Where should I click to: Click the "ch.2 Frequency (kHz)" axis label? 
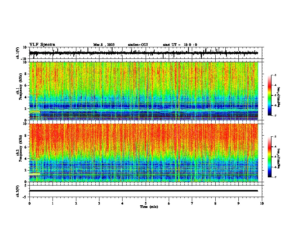[19, 149]
